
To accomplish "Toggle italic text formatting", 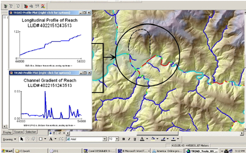I will pyautogui.click(x=129, y=139).
